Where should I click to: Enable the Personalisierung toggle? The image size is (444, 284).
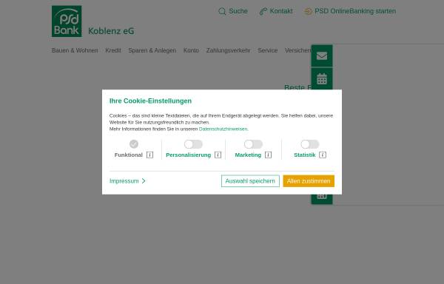pyautogui.click(x=193, y=144)
